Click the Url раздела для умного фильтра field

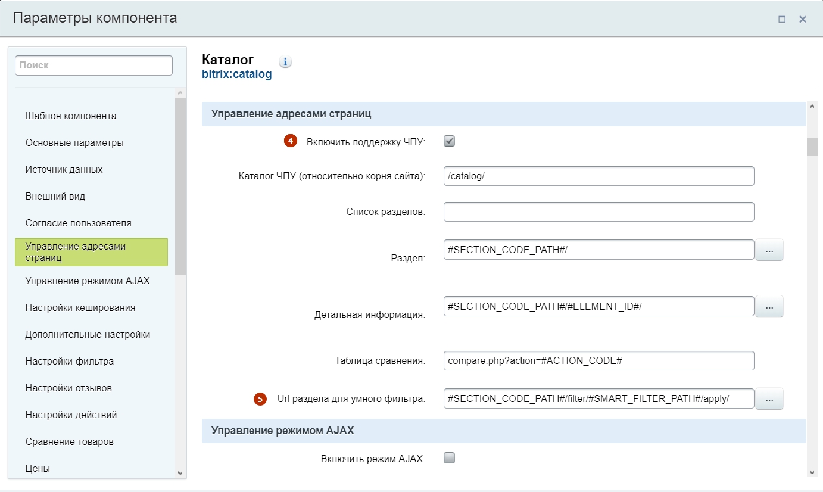coord(599,398)
